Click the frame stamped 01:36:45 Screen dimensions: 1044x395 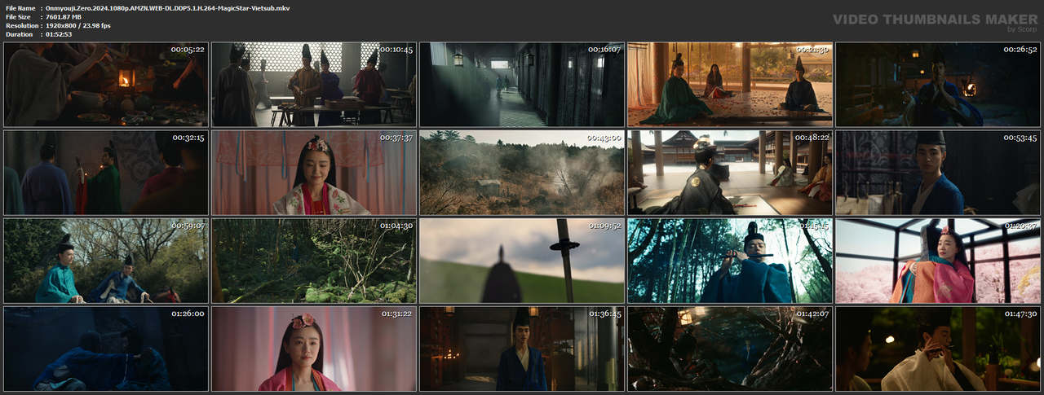pos(522,349)
